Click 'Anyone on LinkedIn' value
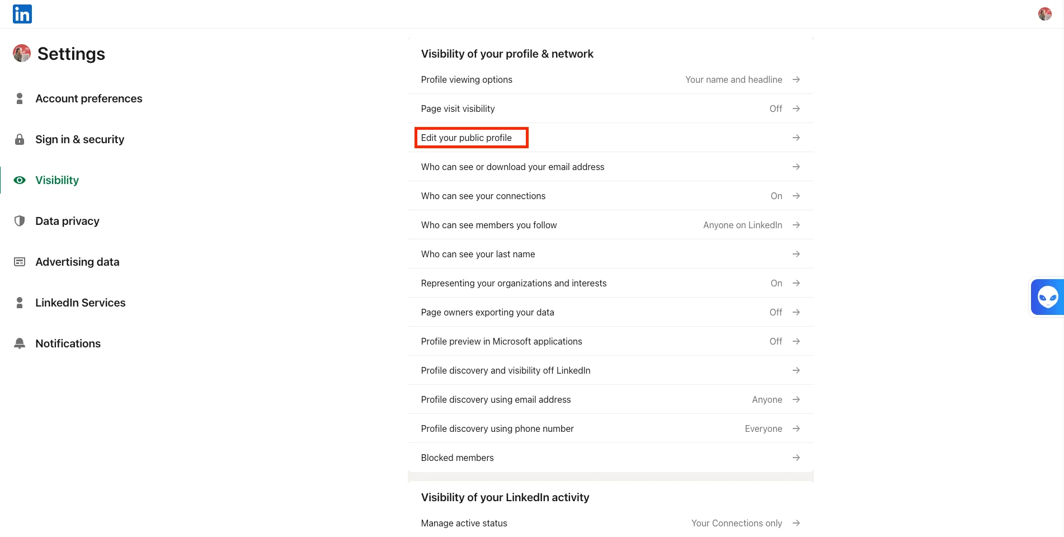Screen dimensions: 1064x537 tap(743, 225)
